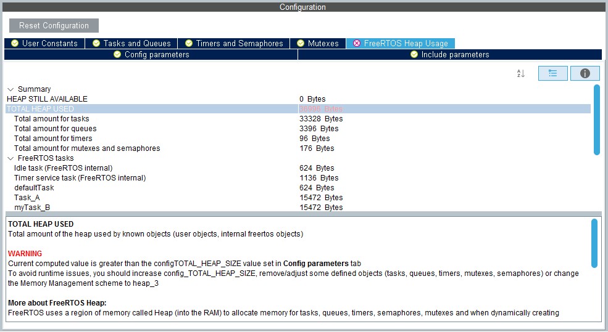Select Idle task (FreeRTOS internal) row
Viewport: 608px width, 332px height.
click(x=298, y=168)
